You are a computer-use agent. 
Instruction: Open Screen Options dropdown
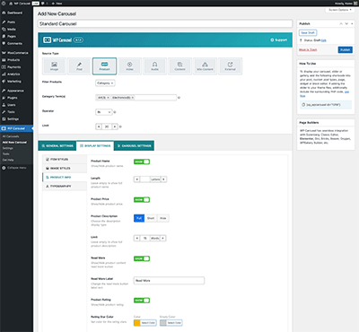pos(340,10)
